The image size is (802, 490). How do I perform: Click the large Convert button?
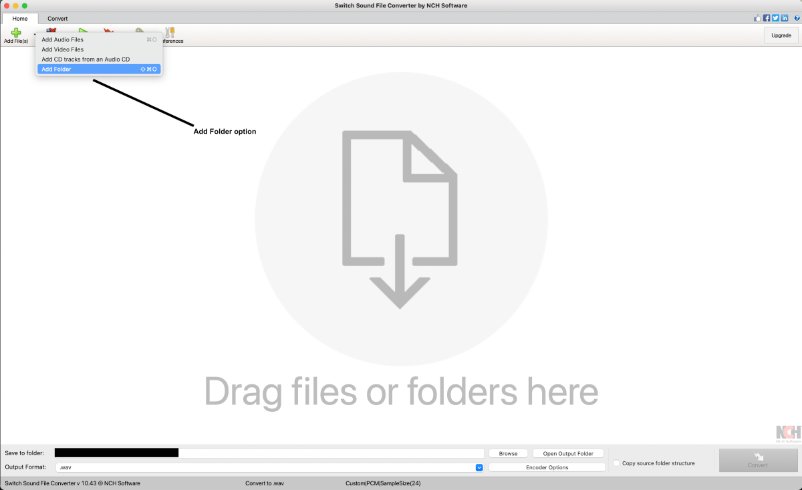(x=758, y=460)
